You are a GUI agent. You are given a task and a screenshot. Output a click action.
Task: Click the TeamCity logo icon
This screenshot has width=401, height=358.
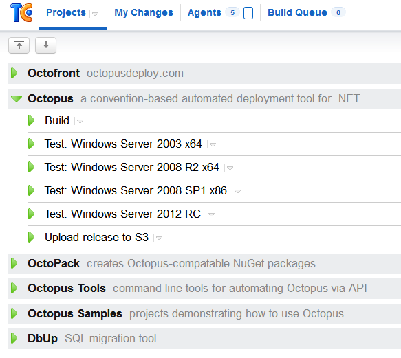(21, 13)
